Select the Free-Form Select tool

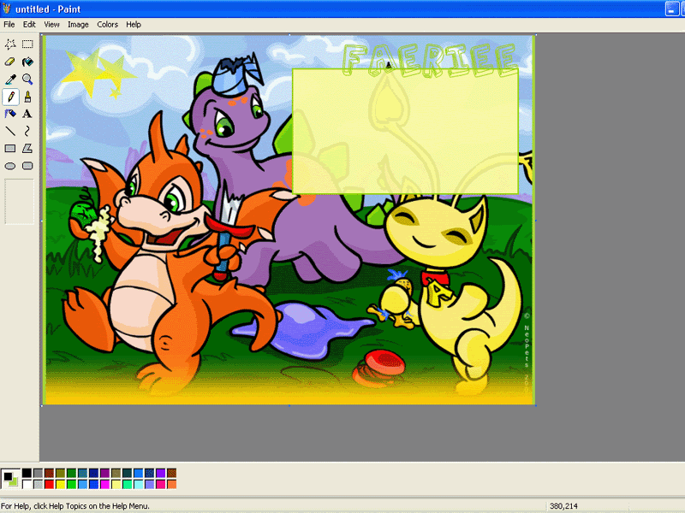(x=10, y=44)
